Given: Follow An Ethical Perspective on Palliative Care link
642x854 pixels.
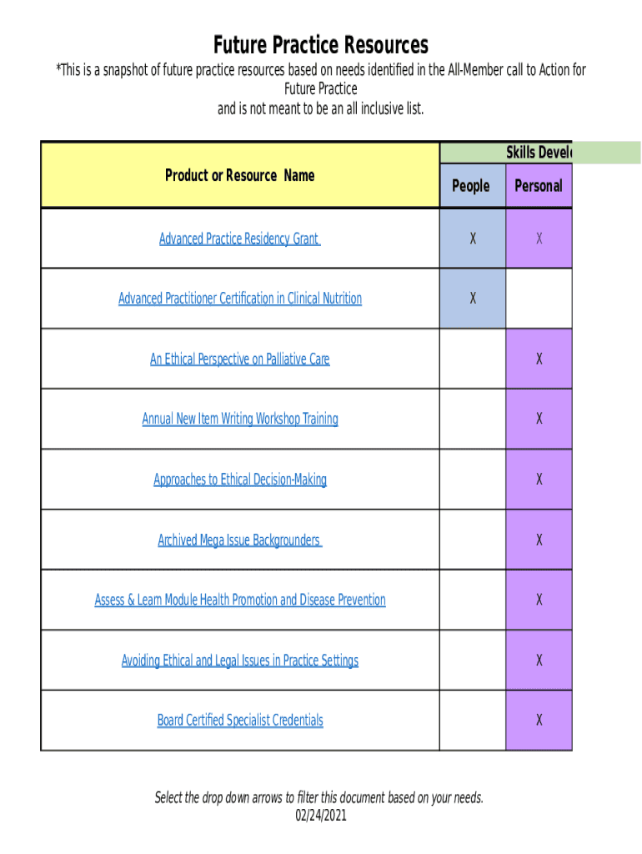Looking at the screenshot, I should click(x=240, y=359).
